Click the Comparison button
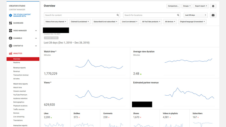This screenshot has width=226, height=127. coord(173,6)
